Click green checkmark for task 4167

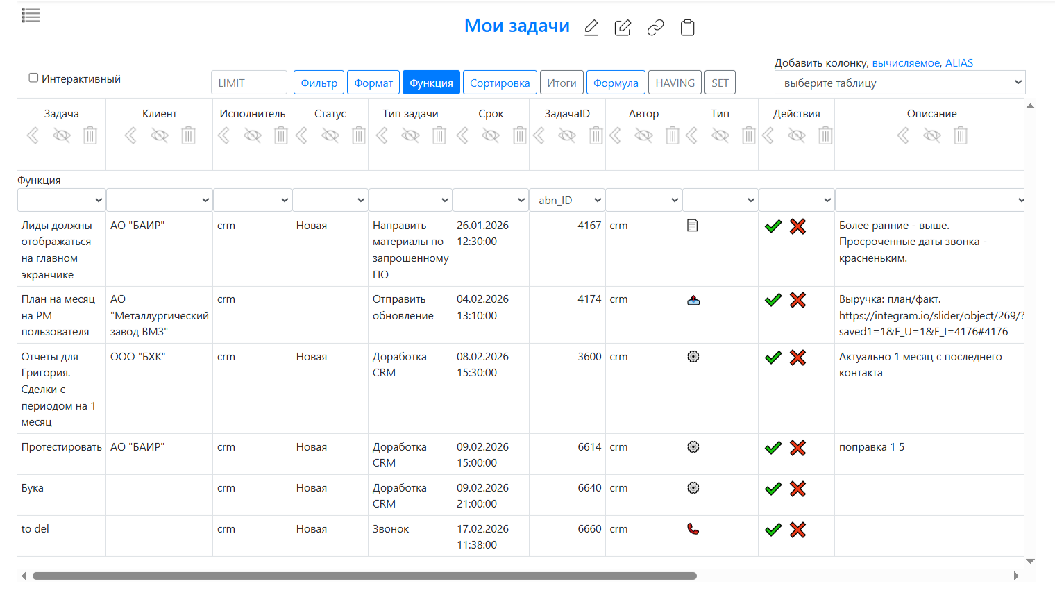coord(773,226)
